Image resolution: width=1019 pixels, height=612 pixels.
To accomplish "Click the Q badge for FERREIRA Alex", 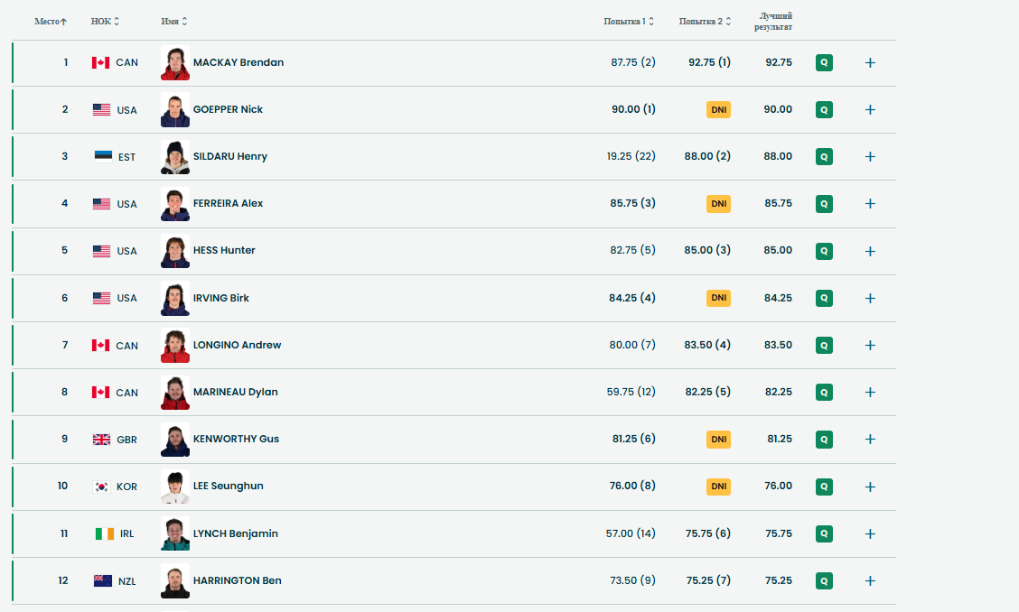I will pos(824,204).
